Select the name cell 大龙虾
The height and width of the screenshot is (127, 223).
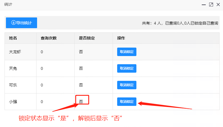15,52
